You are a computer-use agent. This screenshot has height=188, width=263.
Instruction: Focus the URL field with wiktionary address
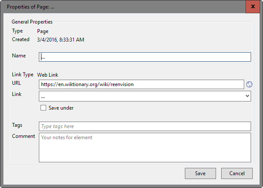click(x=141, y=84)
